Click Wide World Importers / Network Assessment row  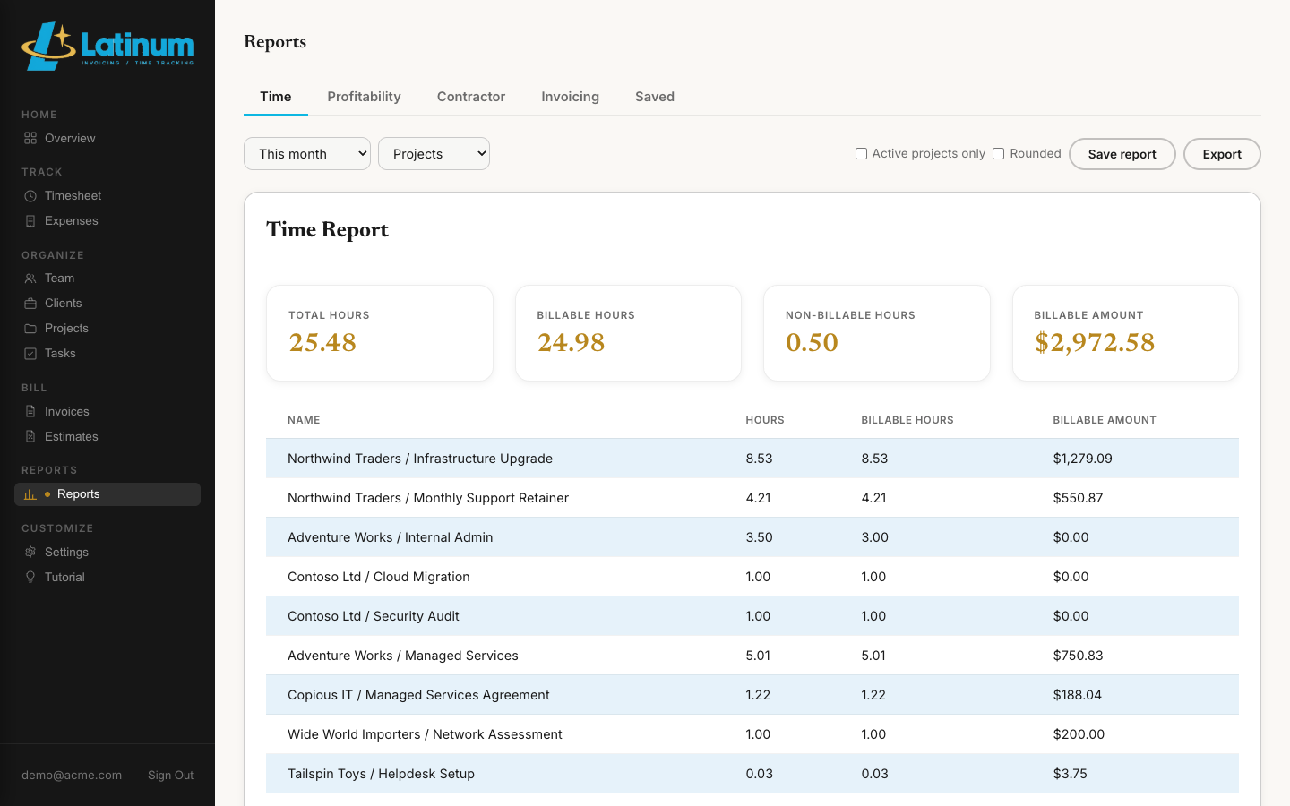click(752, 734)
